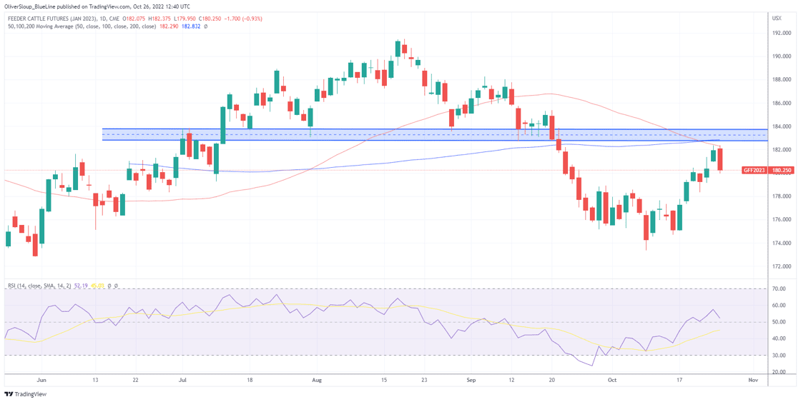Click the 176.000 price axis label

tap(780, 220)
